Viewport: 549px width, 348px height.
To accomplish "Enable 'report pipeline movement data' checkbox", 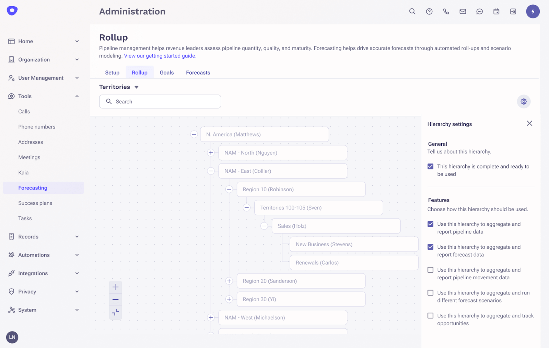I will click(x=430, y=270).
